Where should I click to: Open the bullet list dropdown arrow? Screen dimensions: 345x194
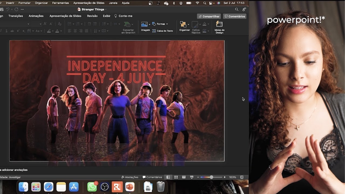[74, 24]
